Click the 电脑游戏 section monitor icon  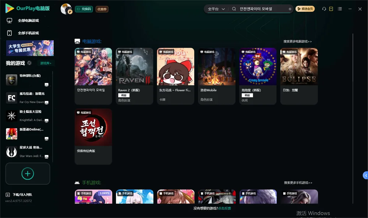[x=77, y=41]
